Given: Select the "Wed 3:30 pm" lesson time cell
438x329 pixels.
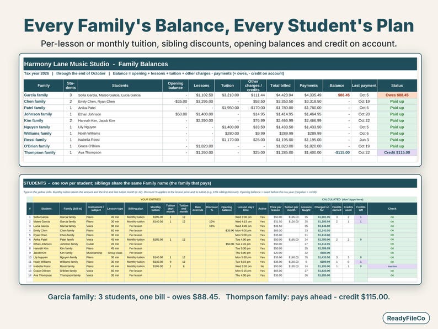Looking at the screenshot, I should pyautogui.click(x=246, y=217).
